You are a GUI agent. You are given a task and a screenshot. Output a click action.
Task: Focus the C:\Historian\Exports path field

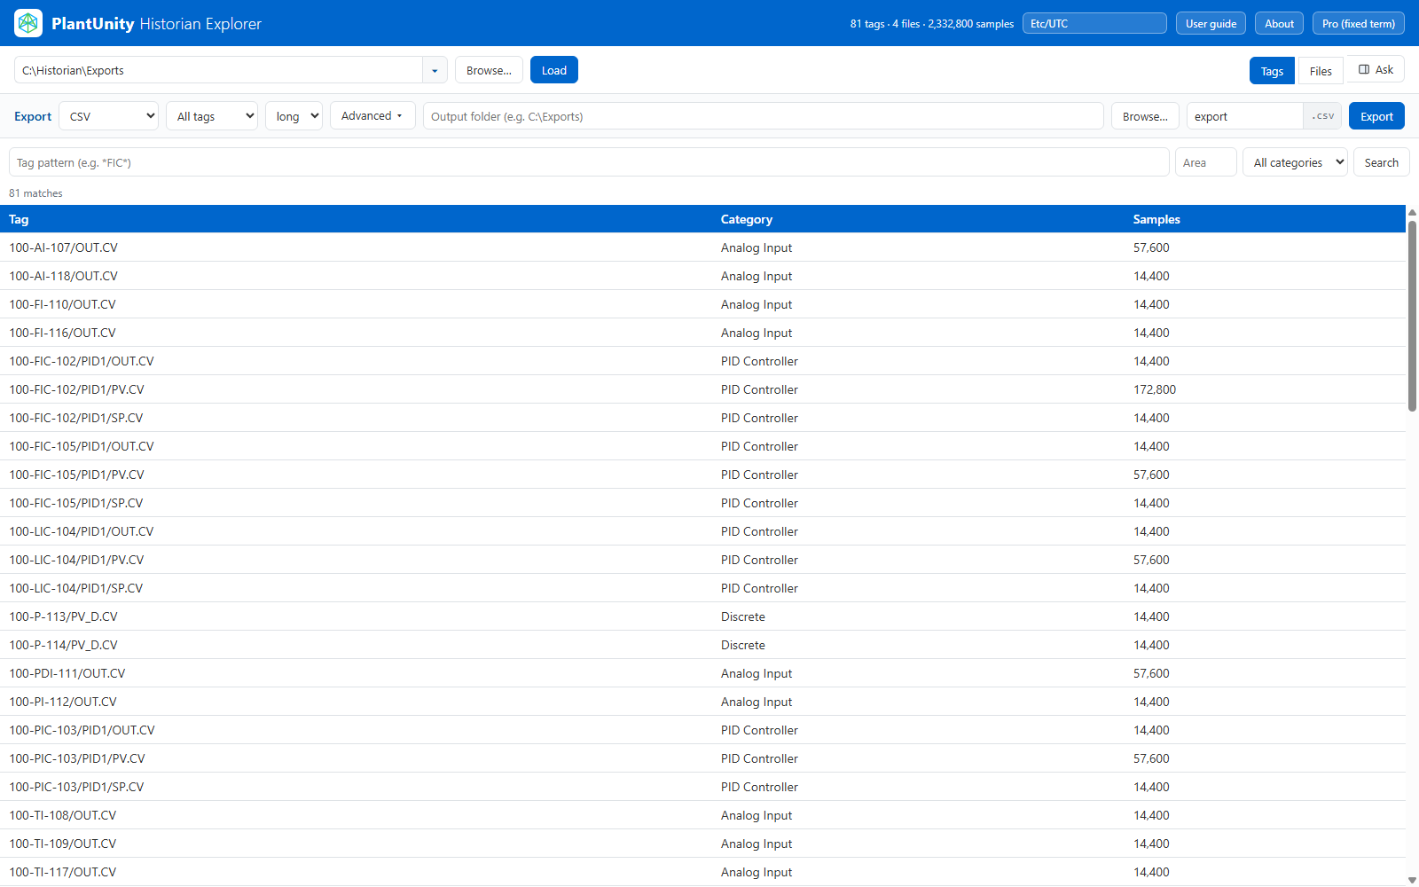click(x=218, y=70)
